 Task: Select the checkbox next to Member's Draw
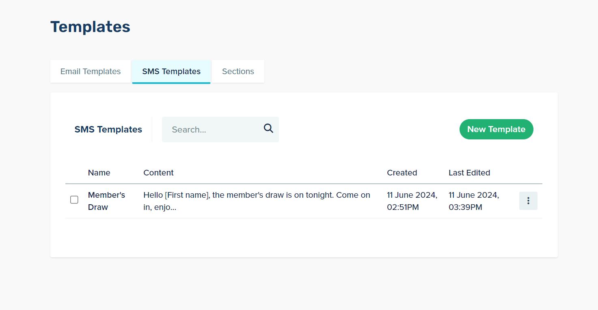tap(74, 200)
